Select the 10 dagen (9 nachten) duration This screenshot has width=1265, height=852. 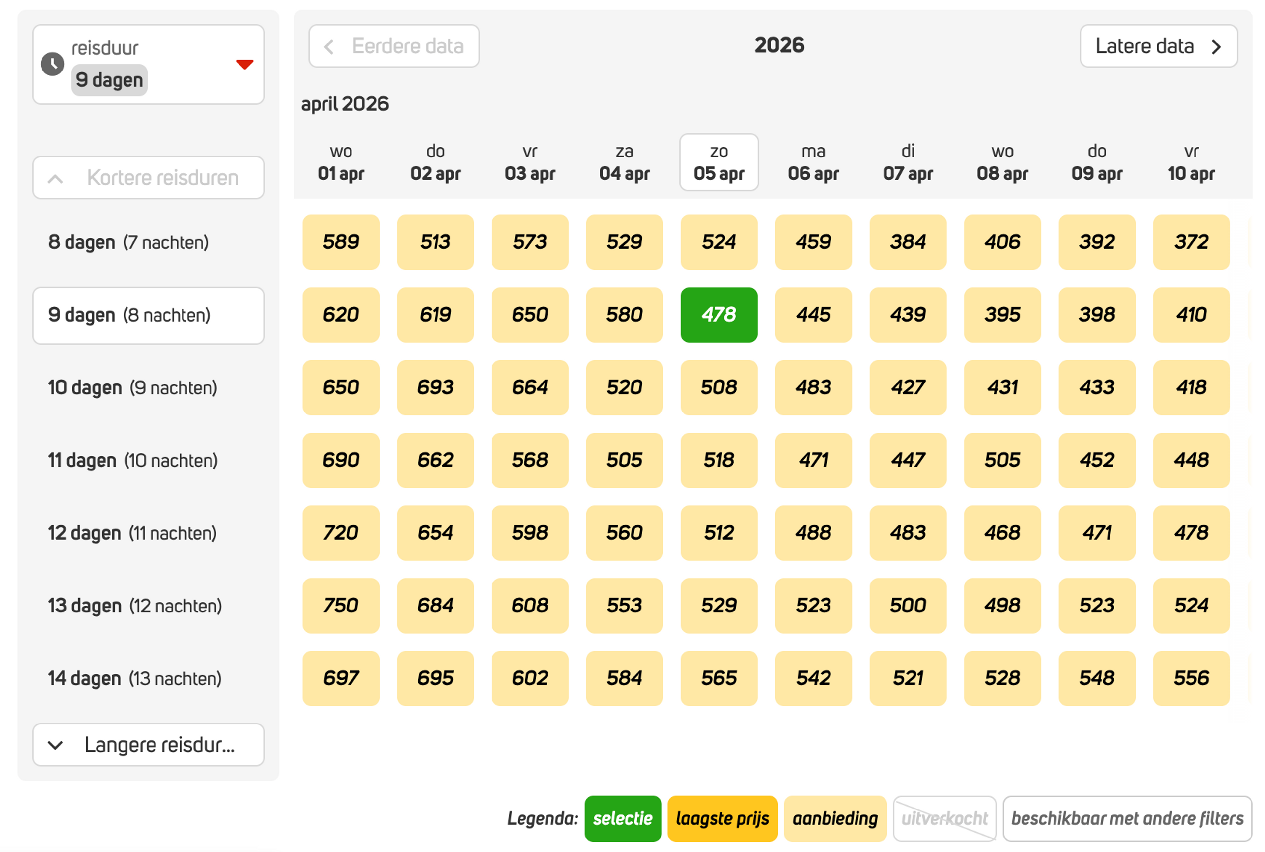(132, 388)
